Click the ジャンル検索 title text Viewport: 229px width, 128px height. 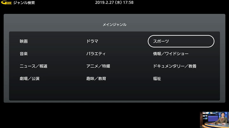[x=24, y=3]
